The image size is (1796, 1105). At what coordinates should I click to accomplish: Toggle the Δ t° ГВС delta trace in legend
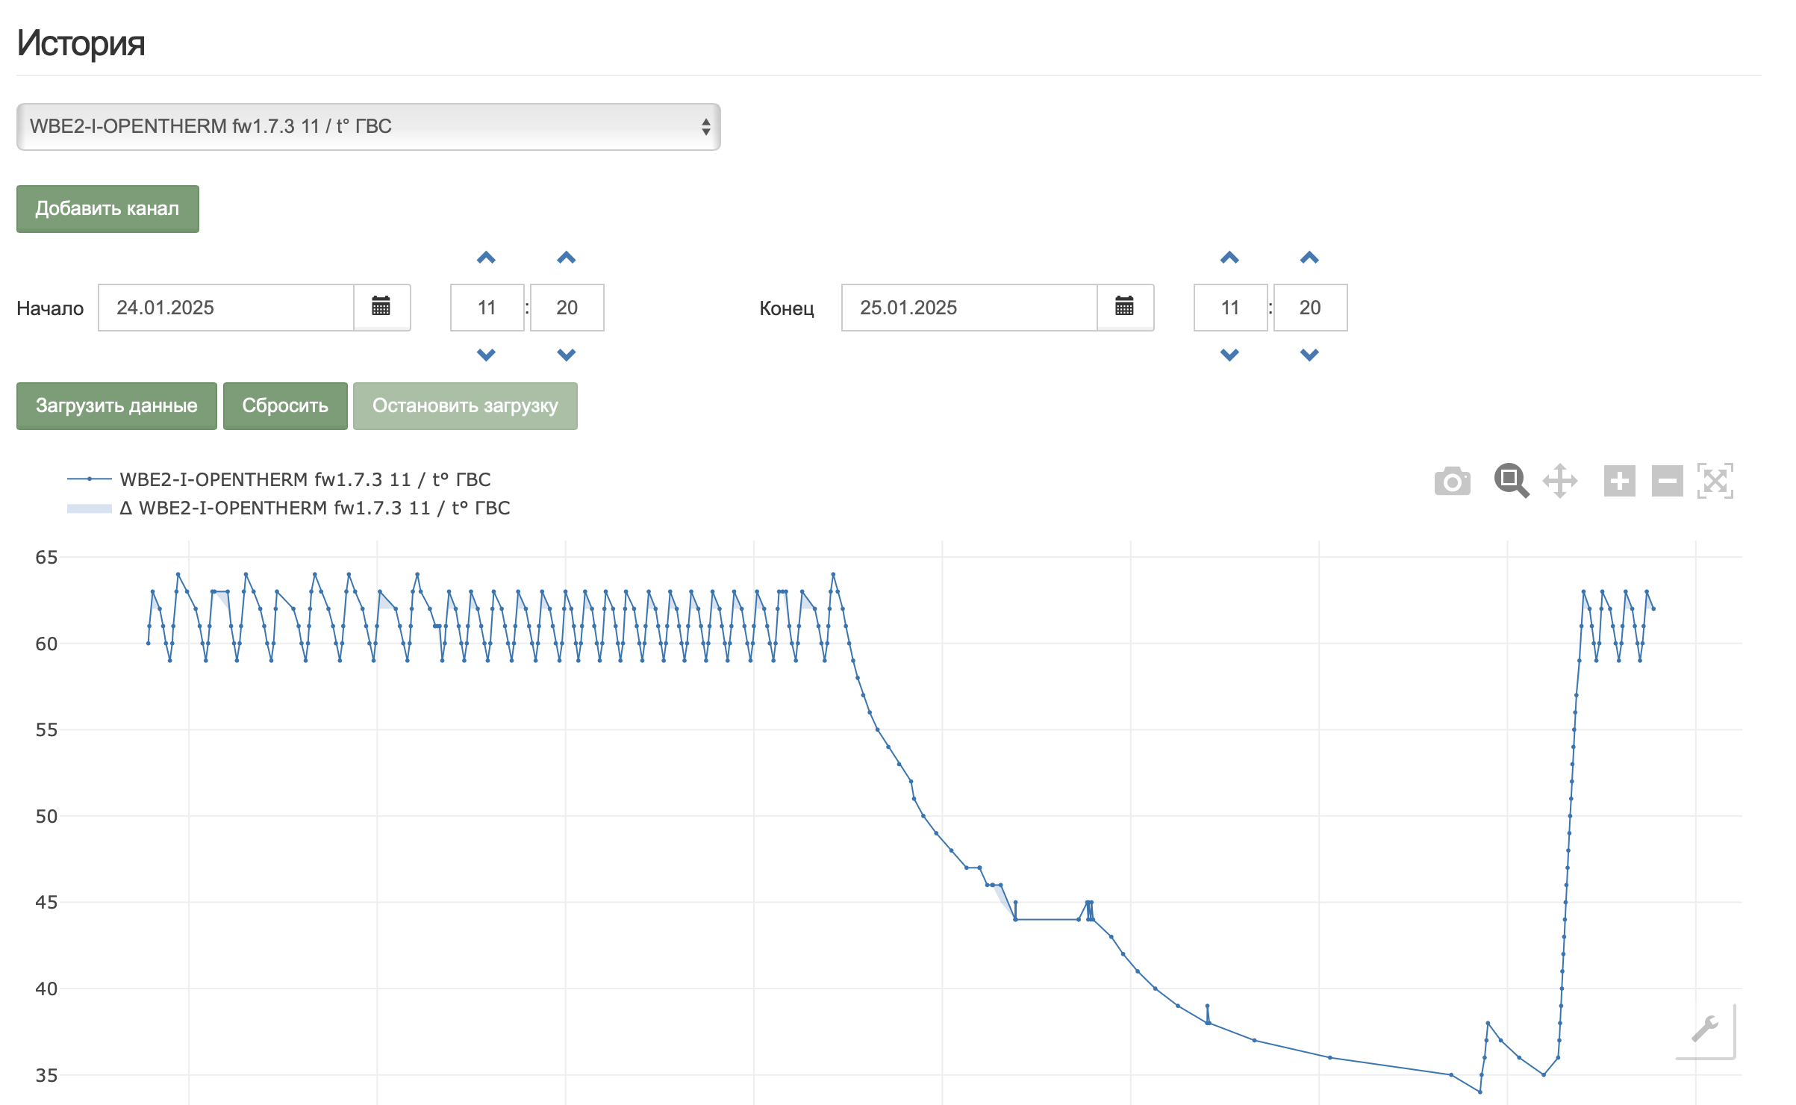pyautogui.click(x=289, y=508)
